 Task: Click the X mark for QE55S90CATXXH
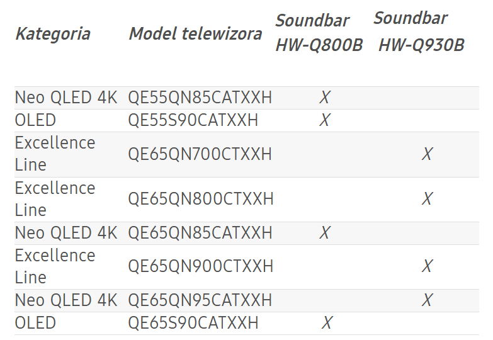point(325,120)
